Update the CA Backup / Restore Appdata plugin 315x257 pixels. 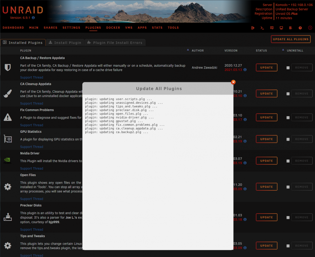266,68
